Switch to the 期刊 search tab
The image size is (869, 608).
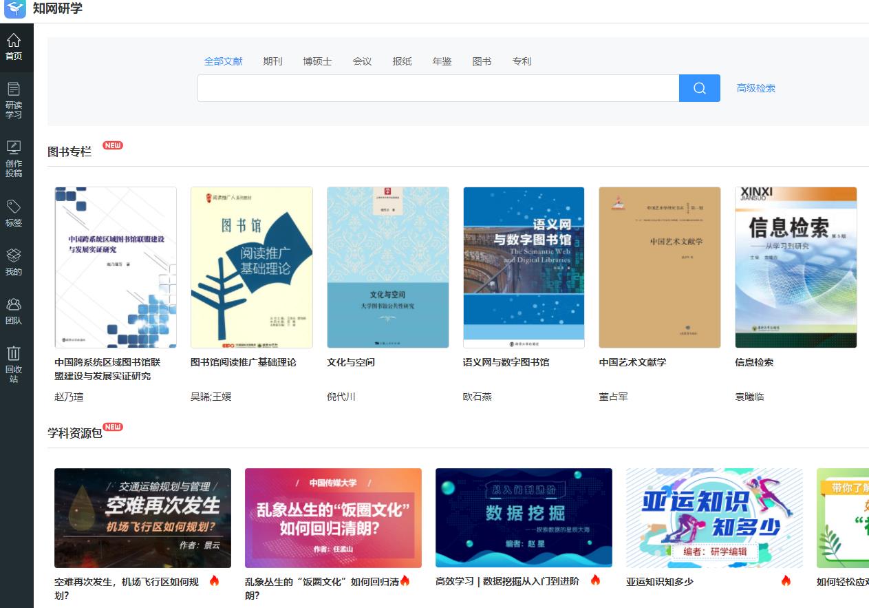(x=272, y=61)
